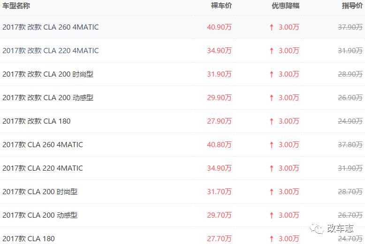Click up arrow in 2017款 CLA 200 动感型 row
This screenshot has width=365, height=244.
[x=272, y=215]
